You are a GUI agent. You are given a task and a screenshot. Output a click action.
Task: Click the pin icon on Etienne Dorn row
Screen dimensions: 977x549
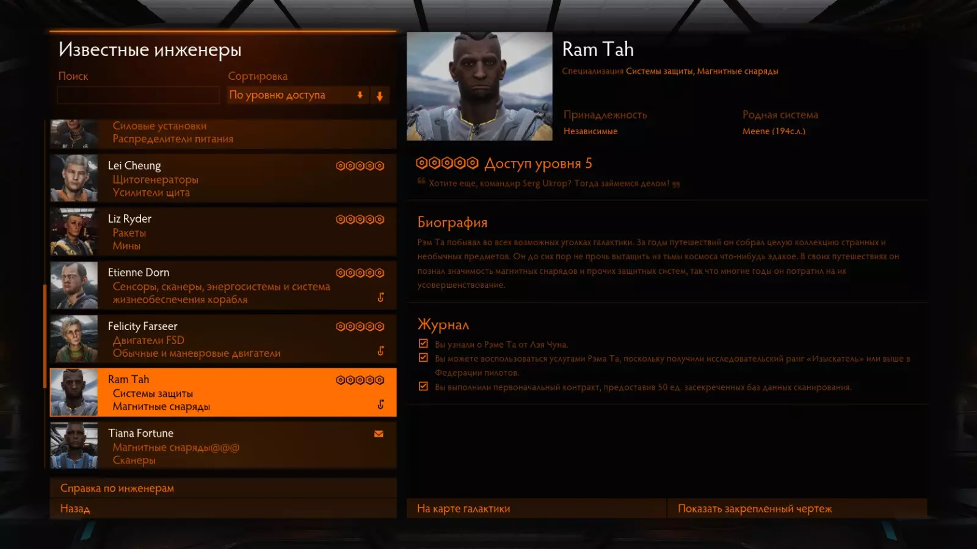(x=380, y=297)
